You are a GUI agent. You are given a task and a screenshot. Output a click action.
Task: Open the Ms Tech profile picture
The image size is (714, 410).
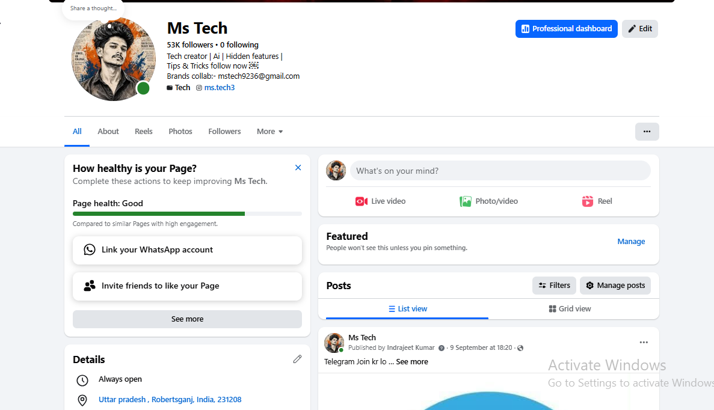click(x=113, y=59)
